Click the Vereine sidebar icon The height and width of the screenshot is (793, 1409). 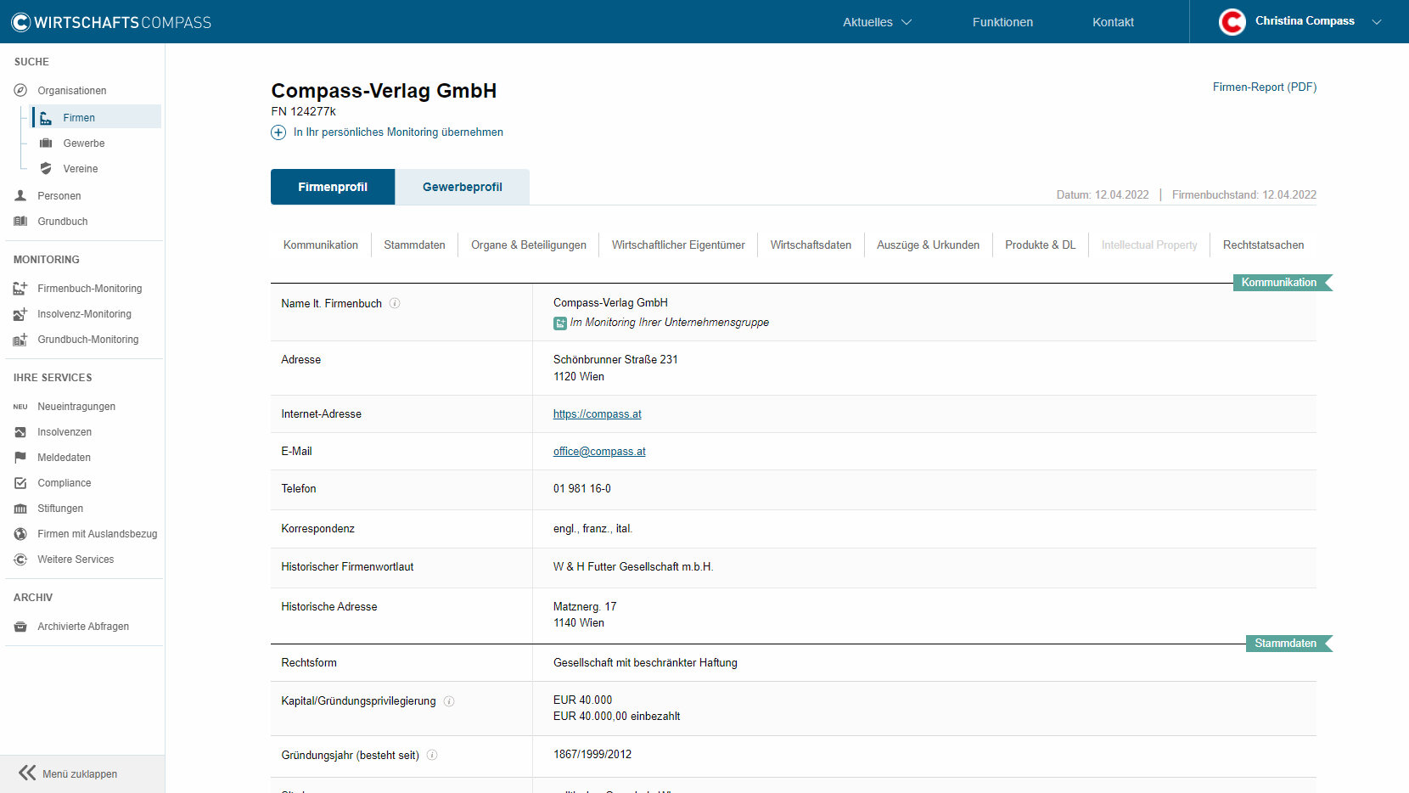(x=46, y=169)
